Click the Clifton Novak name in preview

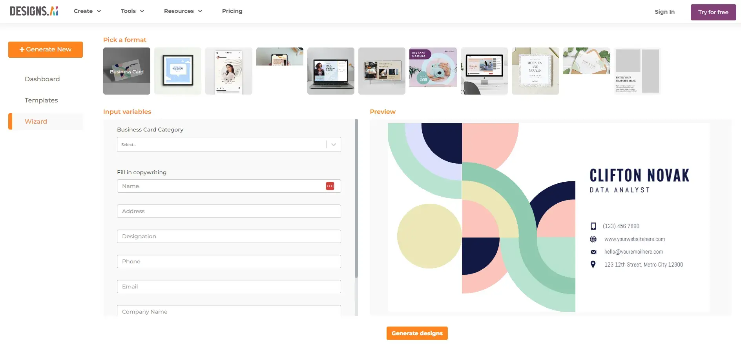639,175
